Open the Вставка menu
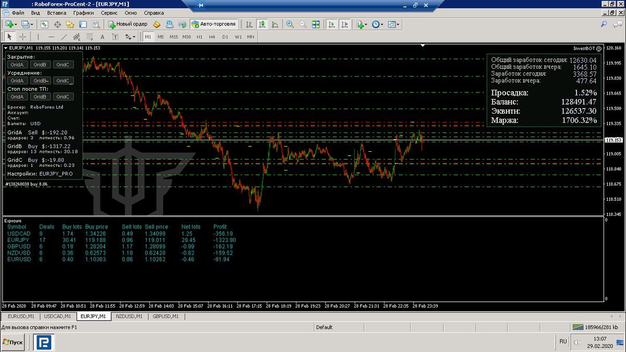Image resolution: width=626 pixels, height=352 pixels. coord(56,13)
